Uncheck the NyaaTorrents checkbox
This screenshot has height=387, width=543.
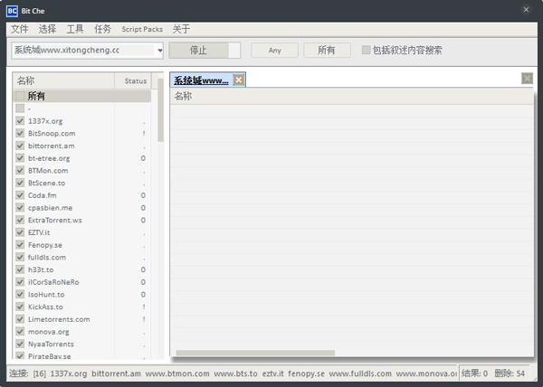click(20, 345)
